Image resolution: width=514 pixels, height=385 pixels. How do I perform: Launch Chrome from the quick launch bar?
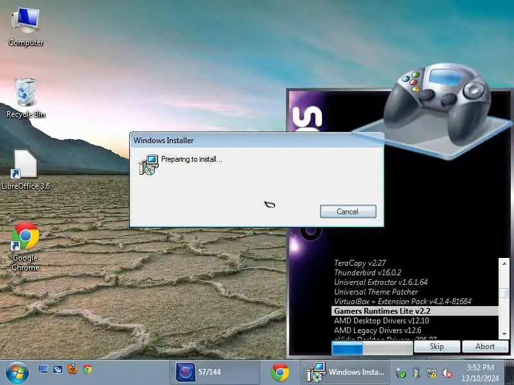point(87,370)
